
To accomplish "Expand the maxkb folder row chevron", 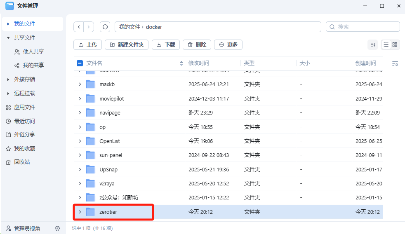I will [80, 84].
